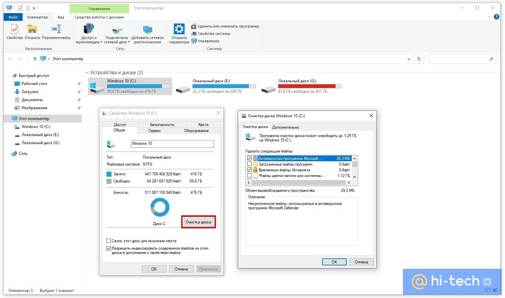505x298 pixels.
Task: Click the magnifier search icon
Action: tap(491, 59)
